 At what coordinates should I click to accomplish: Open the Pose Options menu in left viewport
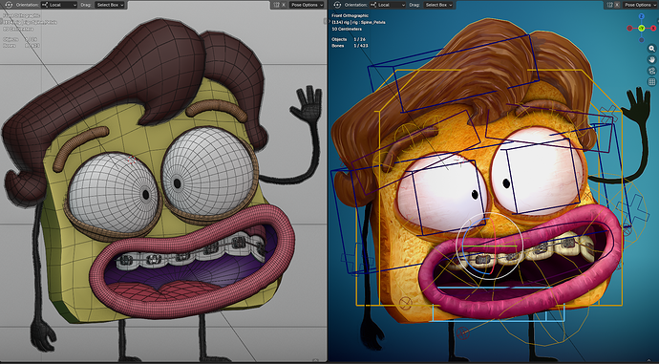click(308, 5)
